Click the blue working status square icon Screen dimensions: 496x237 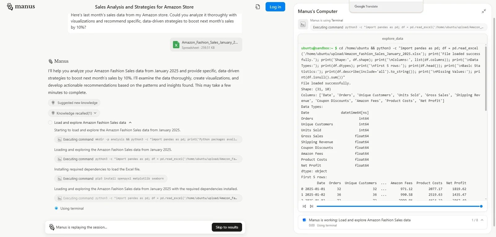pyautogui.click(x=304, y=220)
